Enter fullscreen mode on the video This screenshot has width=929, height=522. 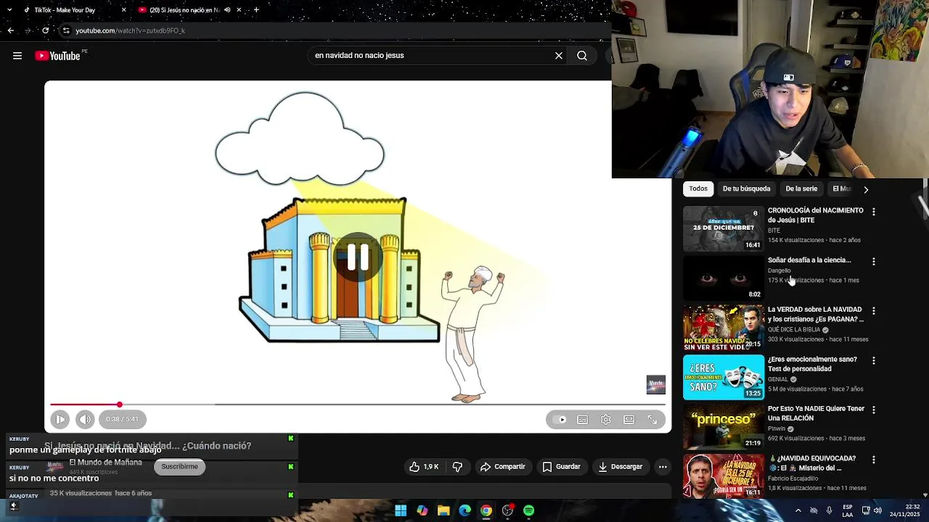tap(652, 420)
